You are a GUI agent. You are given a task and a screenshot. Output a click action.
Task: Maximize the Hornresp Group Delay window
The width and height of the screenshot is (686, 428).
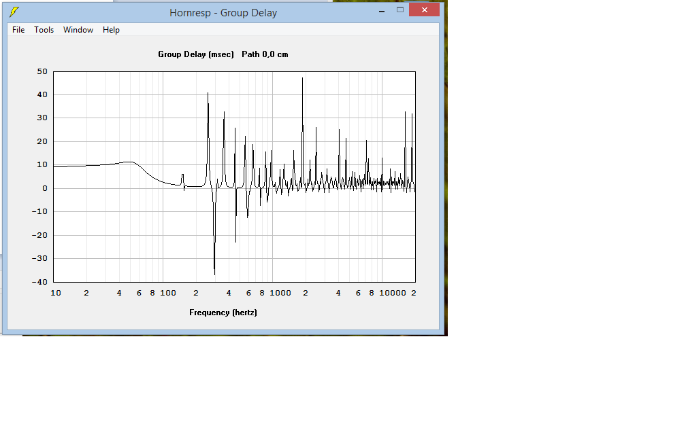tap(400, 10)
